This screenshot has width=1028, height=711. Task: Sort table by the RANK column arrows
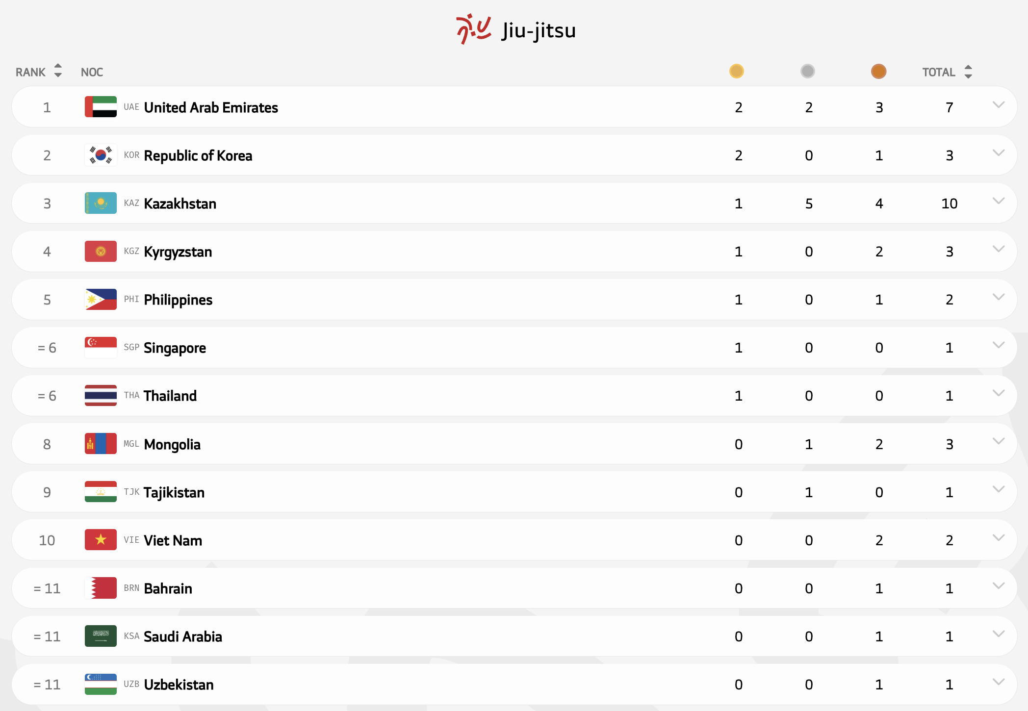coord(58,71)
